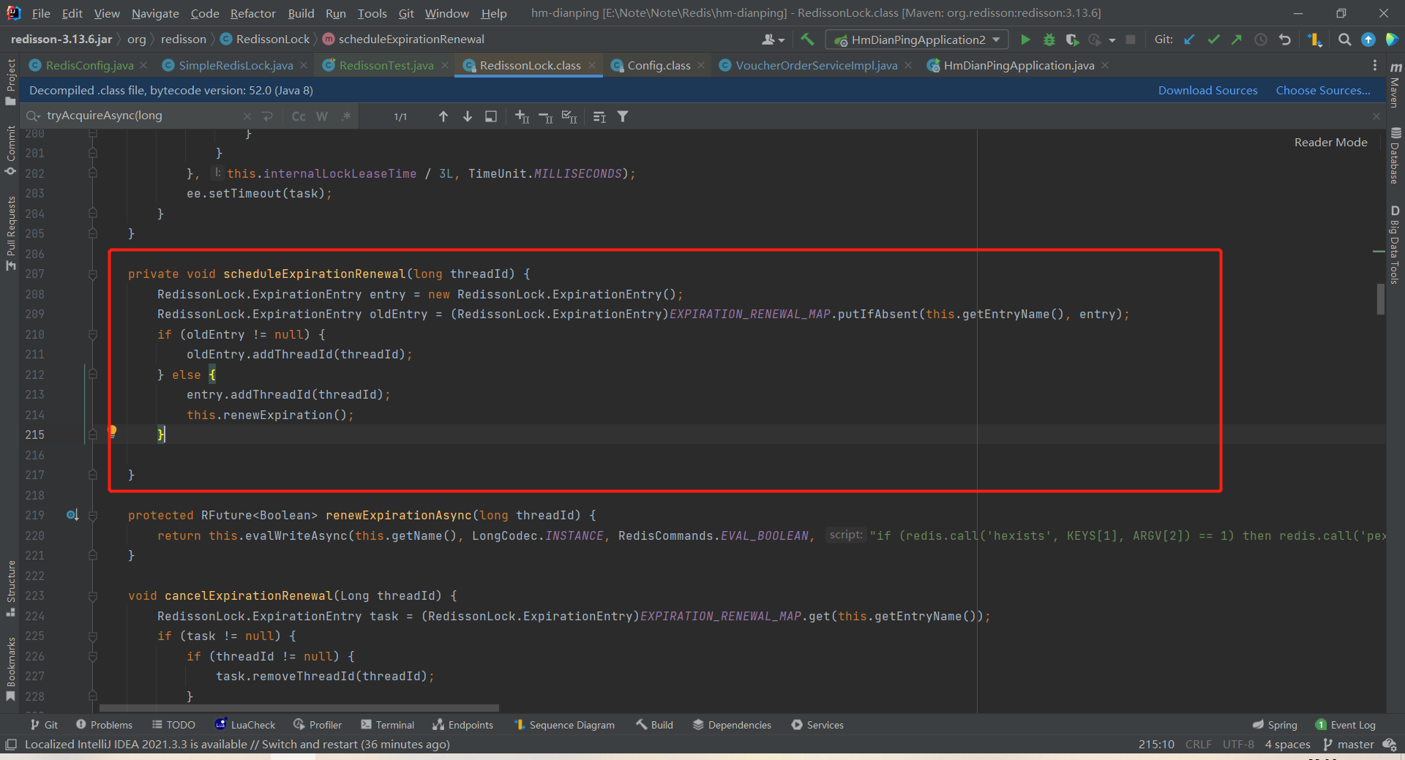Click the Download Sources link
The image size is (1405, 760).
[x=1207, y=91]
